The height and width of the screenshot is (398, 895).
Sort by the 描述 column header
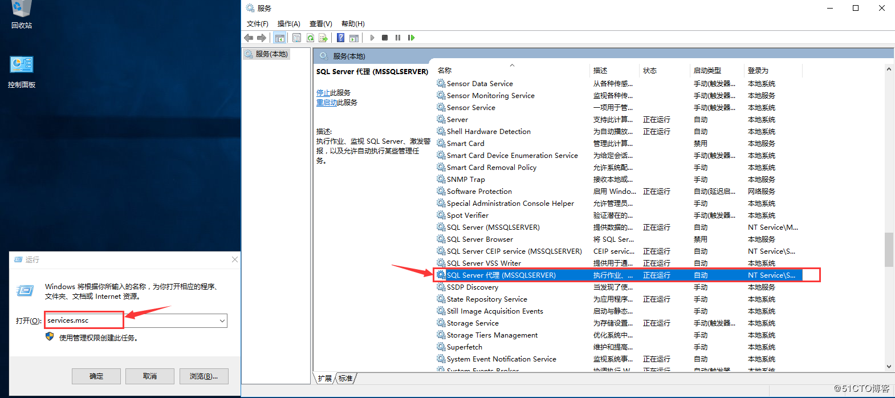(x=614, y=71)
